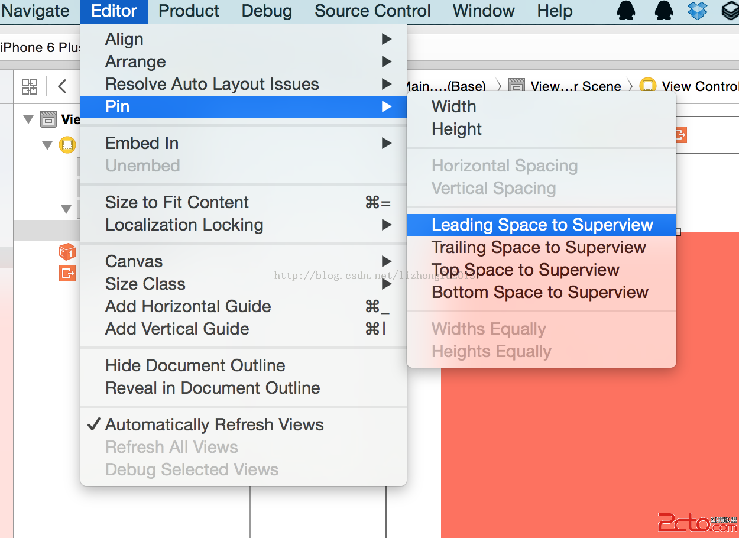Click the View Controller icon in breadcrumb bar
The image size is (739, 538).
648,86
